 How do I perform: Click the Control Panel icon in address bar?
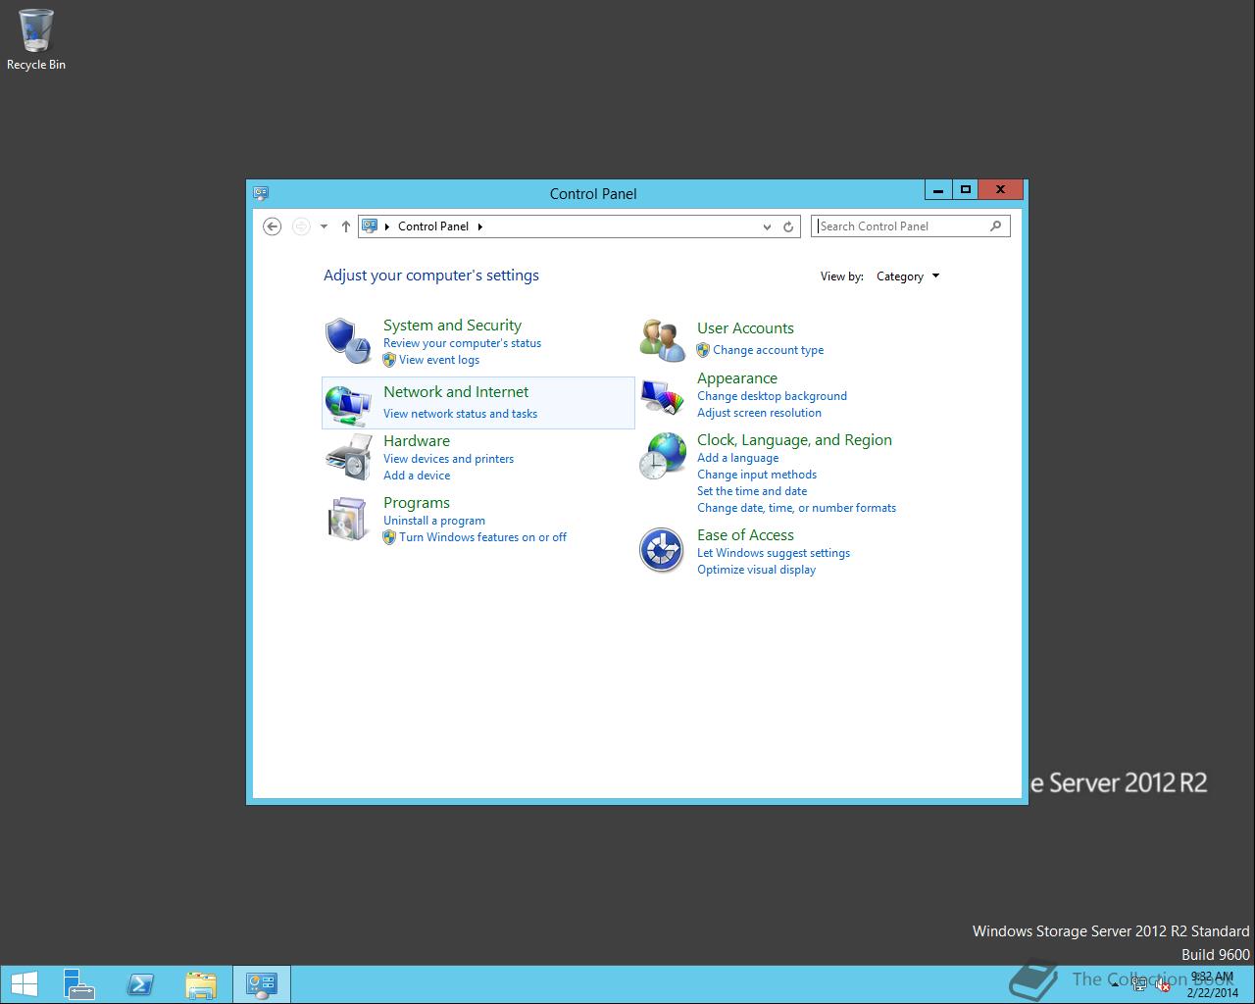pos(370,226)
